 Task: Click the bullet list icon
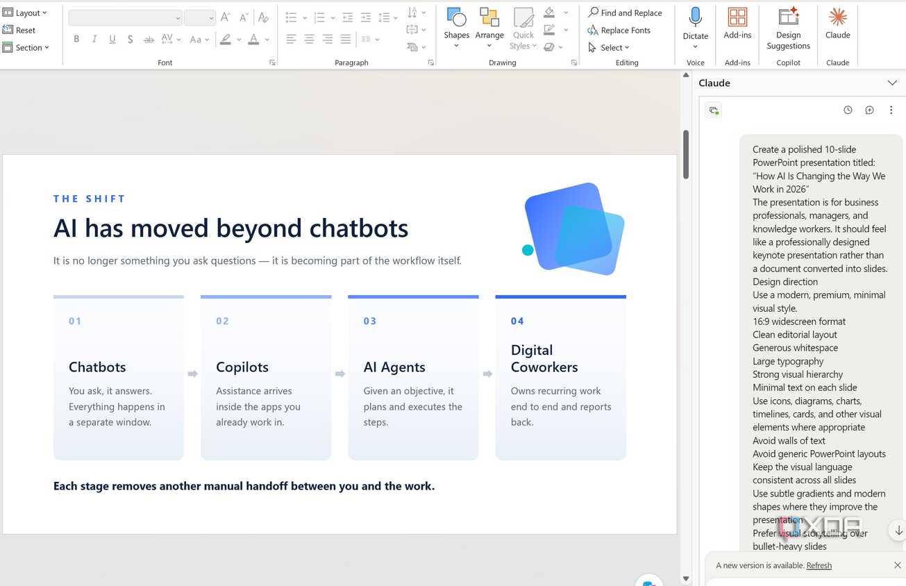tap(291, 17)
